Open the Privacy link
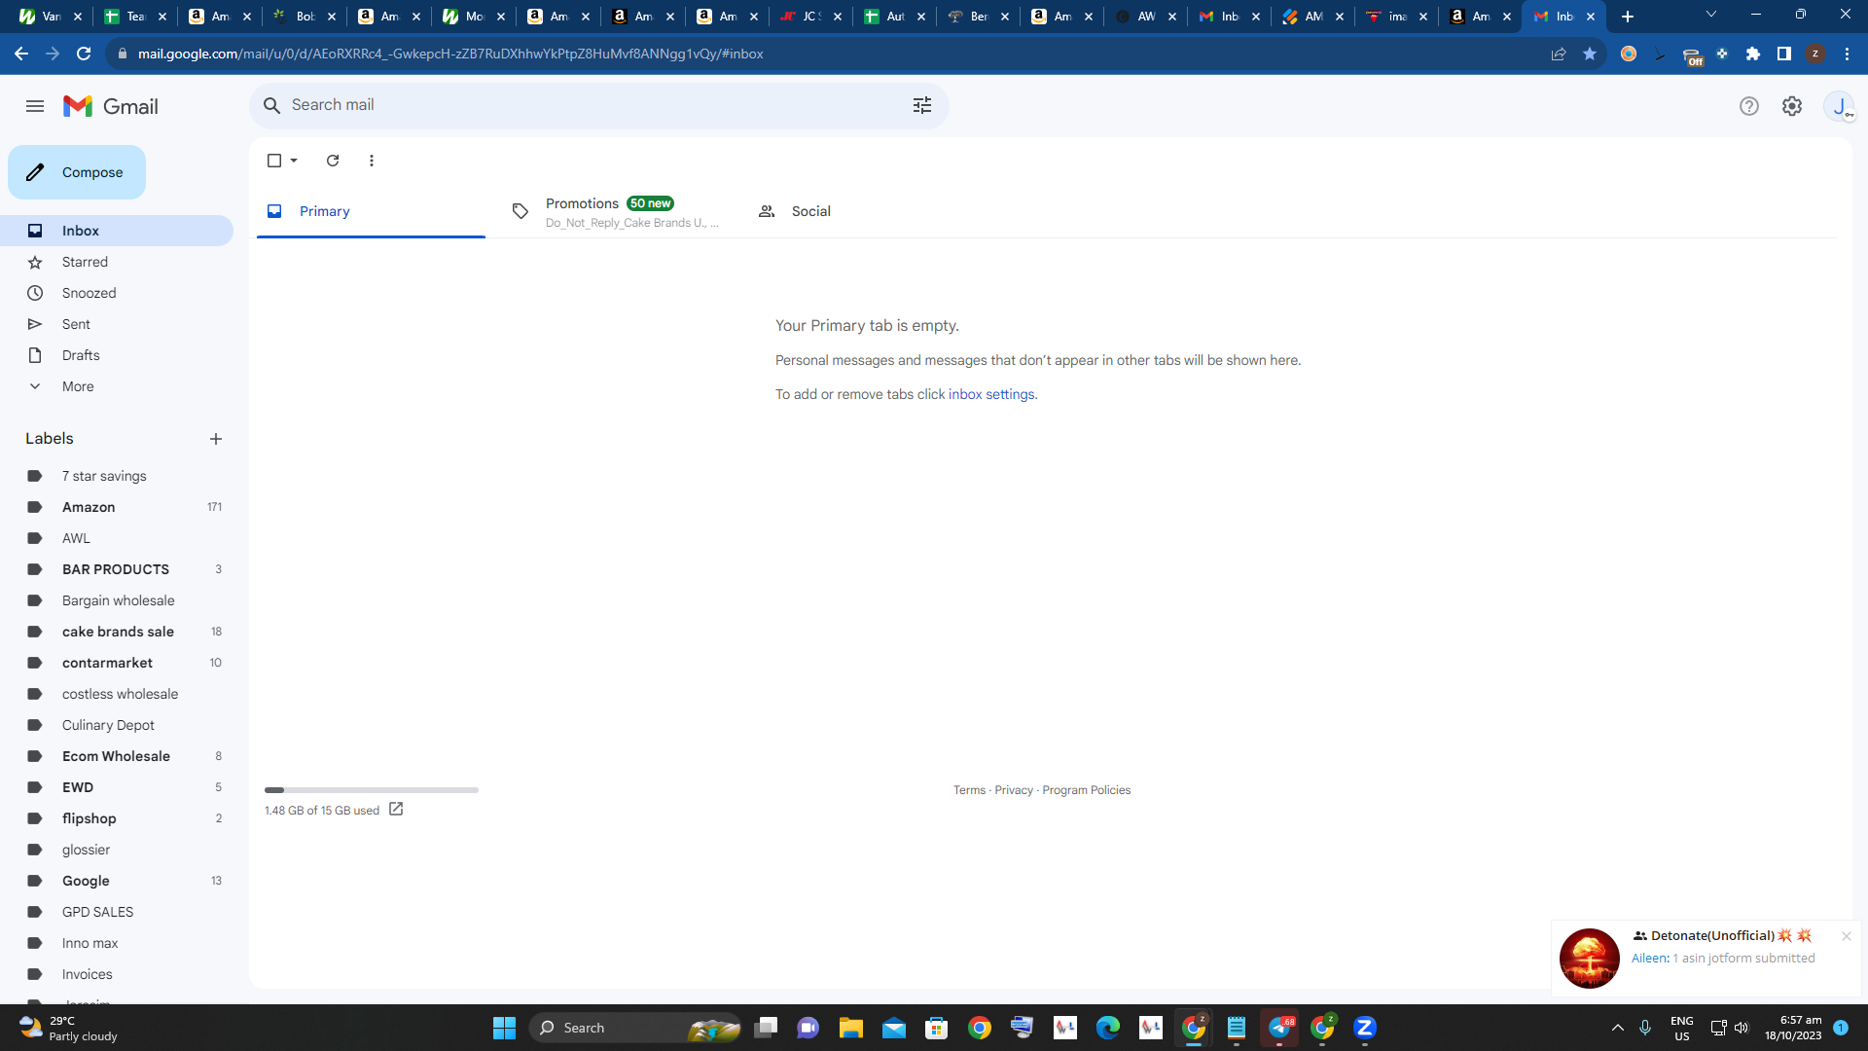Viewport: 1868px width, 1051px height. [x=1014, y=790]
